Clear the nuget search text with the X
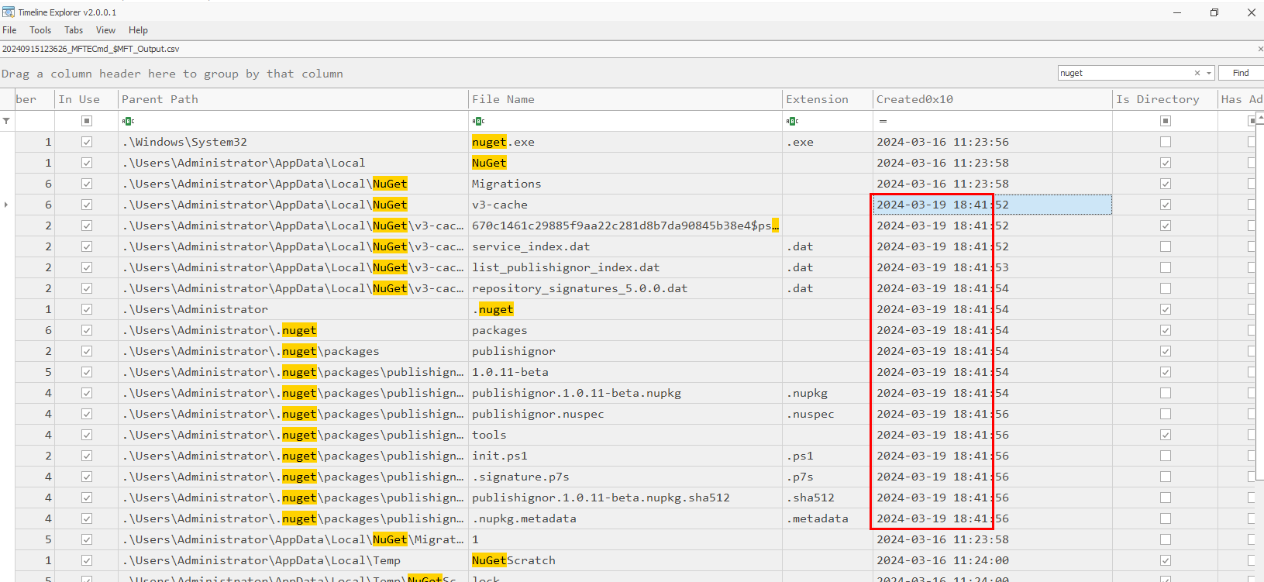This screenshot has width=1264, height=582. point(1197,73)
